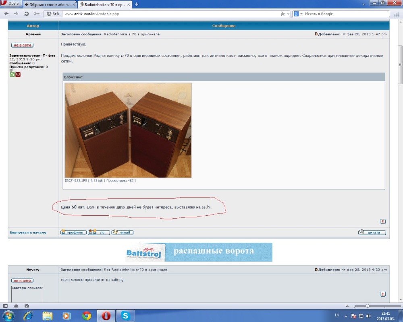Open the Action Center flag icon
Image resolution: width=403 pixels, height=322 pixels.
coord(353,316)
